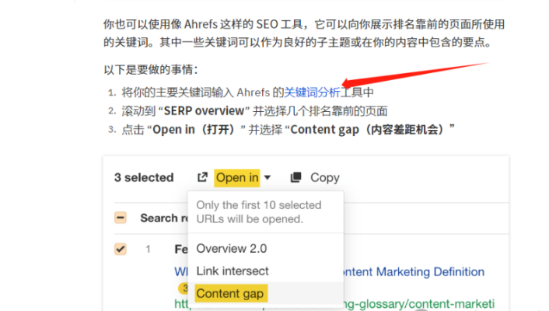Image resolution: width=549 pixels, height=311 pixels.
Task: Pick the highlighted Content gap option
Action: [231, 293]
